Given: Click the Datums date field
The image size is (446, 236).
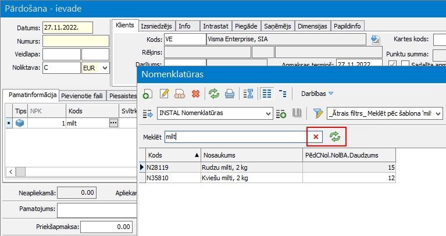Looking at the screenshot, I should (67, 27).
